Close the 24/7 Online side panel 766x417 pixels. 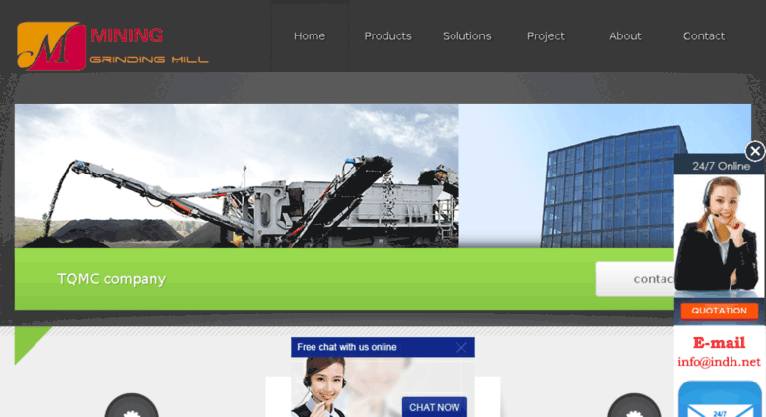point(755,151)
